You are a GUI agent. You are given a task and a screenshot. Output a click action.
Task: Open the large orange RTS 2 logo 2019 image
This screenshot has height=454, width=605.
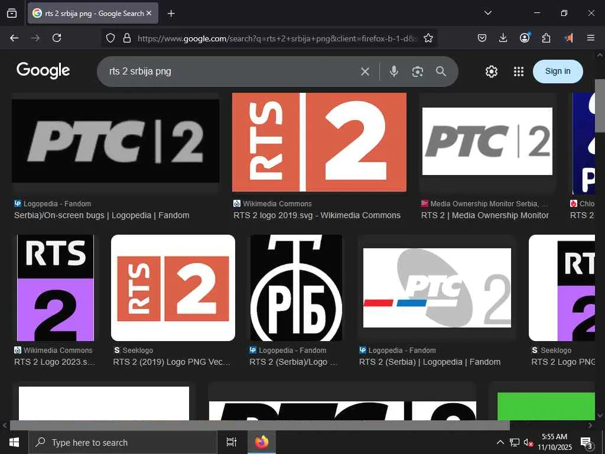[x=319, y=142]
